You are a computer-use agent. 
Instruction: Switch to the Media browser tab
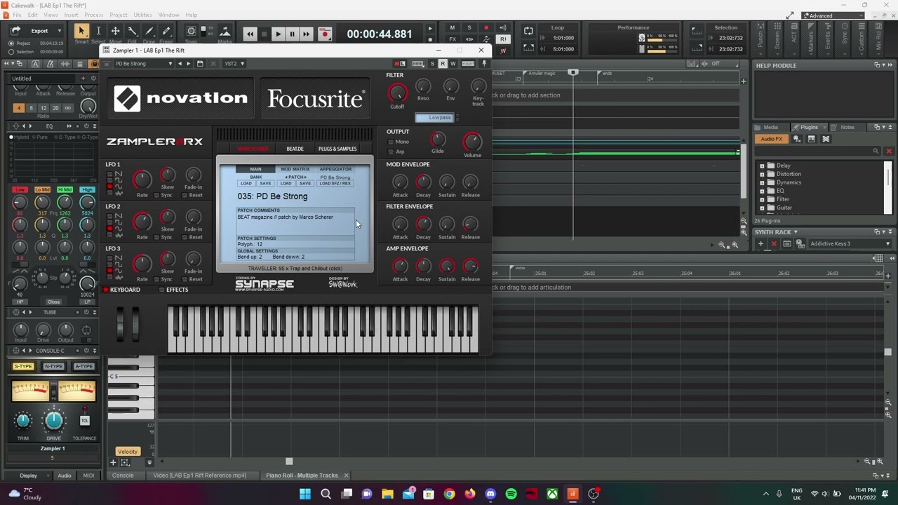(x=770, y=128)
